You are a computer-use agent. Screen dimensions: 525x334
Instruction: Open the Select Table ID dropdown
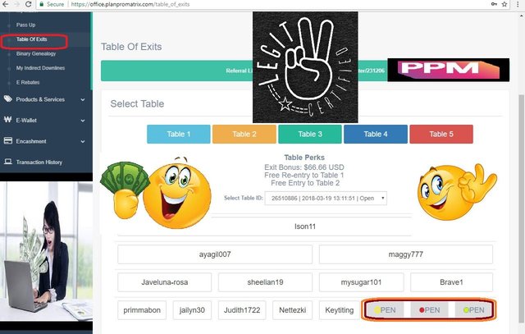(326, 198)
